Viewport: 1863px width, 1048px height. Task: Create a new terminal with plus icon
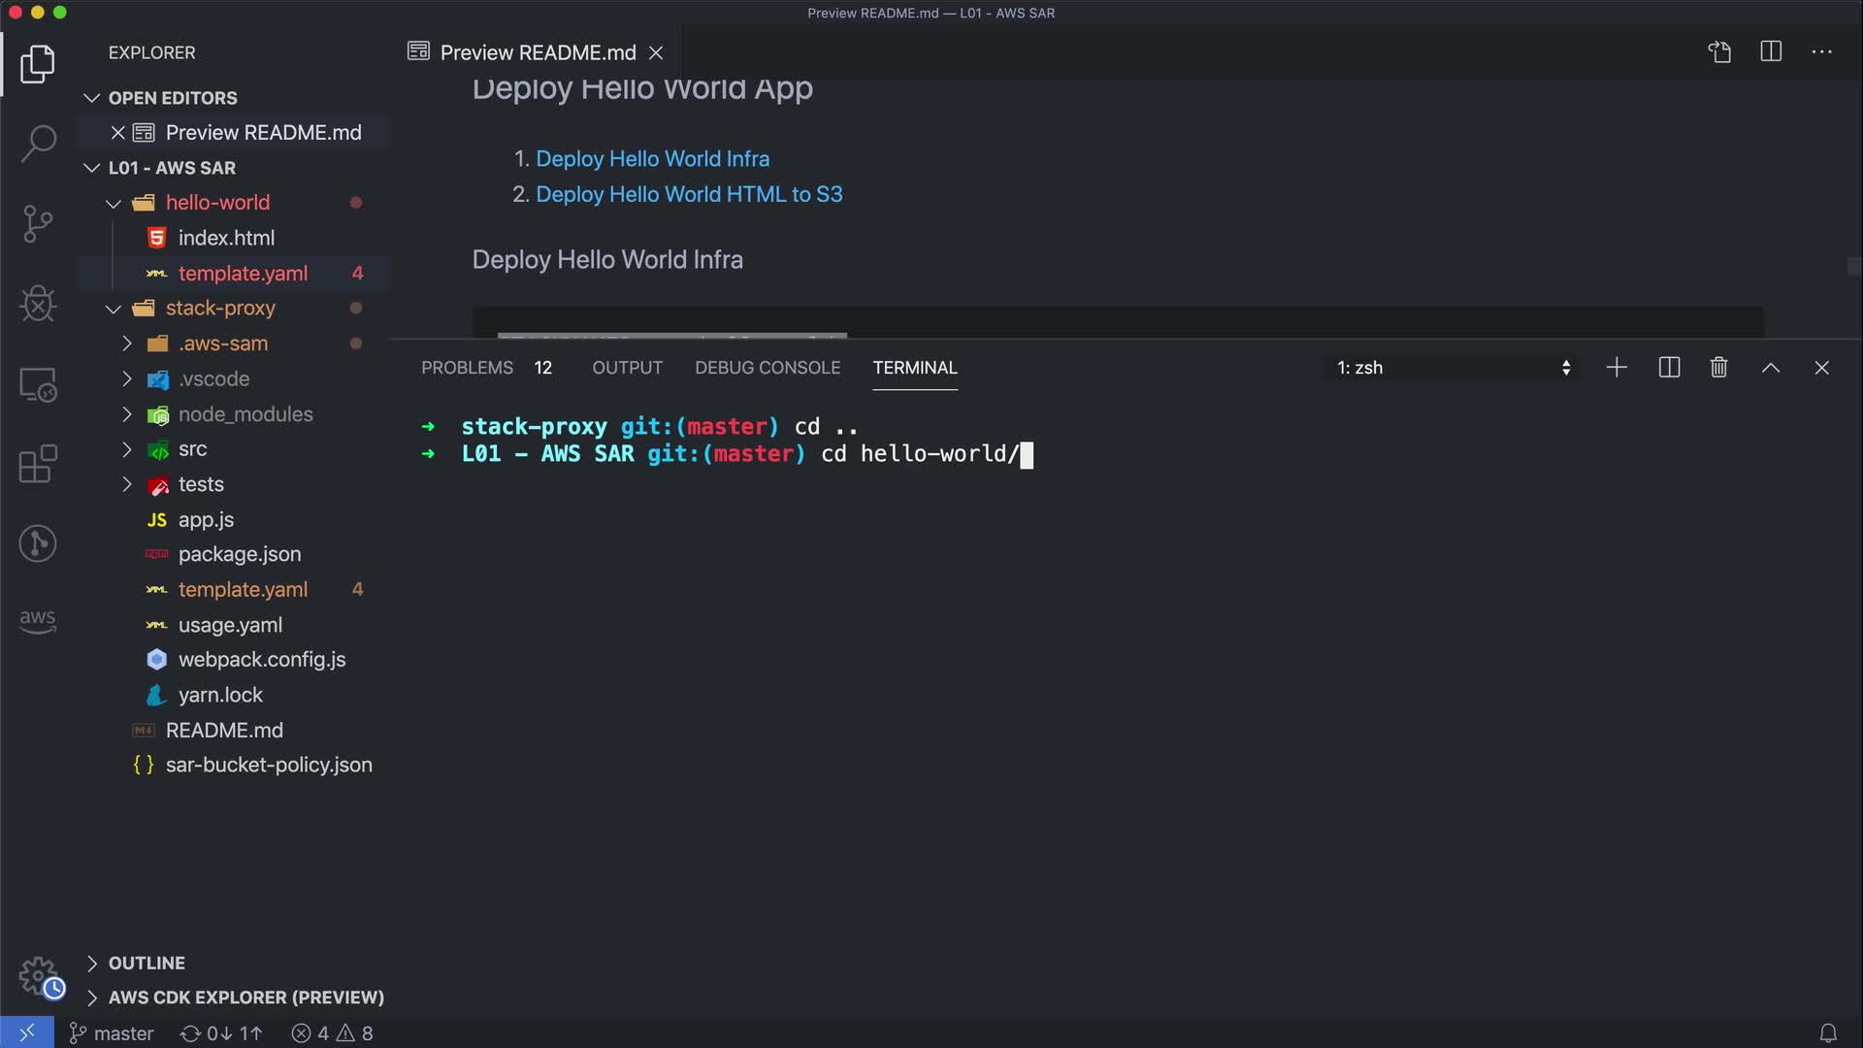pyautogui.click(x=1617, y=368)
